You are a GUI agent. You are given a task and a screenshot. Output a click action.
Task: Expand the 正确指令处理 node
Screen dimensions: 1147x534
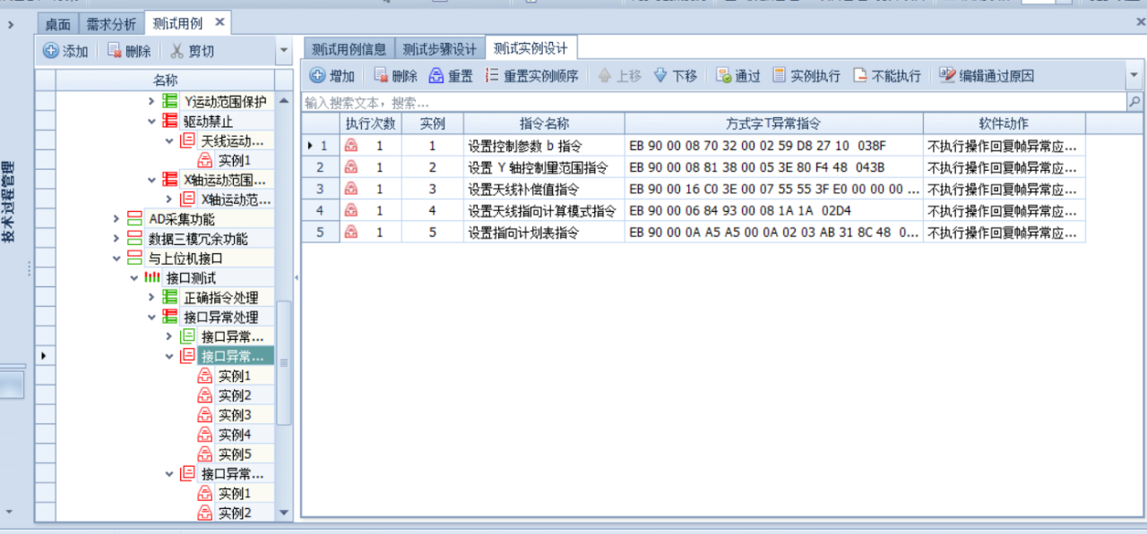[x=151, y=298]
